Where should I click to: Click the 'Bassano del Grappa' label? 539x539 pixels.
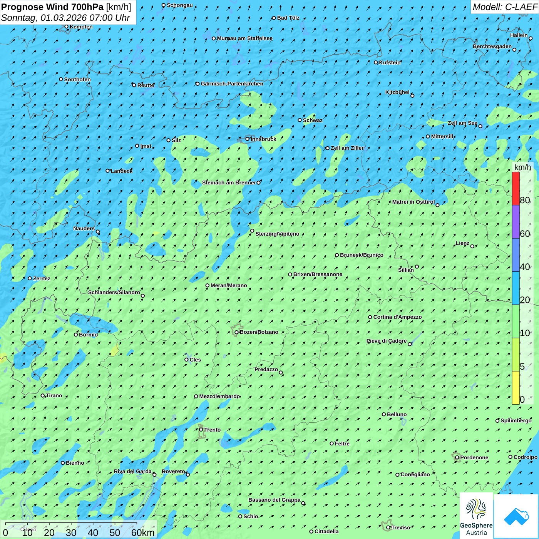[x=275, y=500]
